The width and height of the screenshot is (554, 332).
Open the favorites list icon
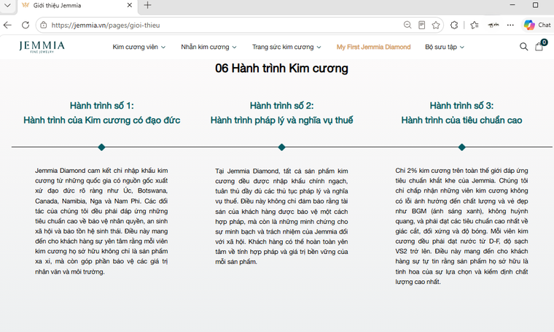(x=474, y=25)
